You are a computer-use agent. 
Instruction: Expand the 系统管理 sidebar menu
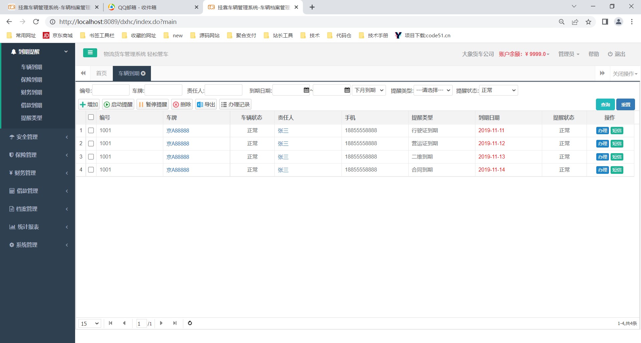(38, 245)
